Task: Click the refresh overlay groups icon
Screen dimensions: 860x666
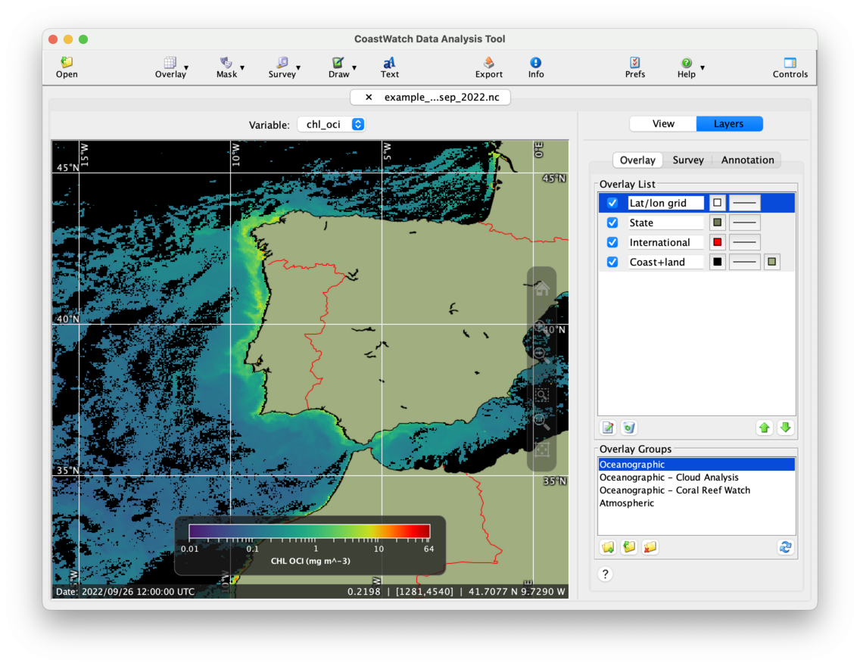Action: pos(785,547)
